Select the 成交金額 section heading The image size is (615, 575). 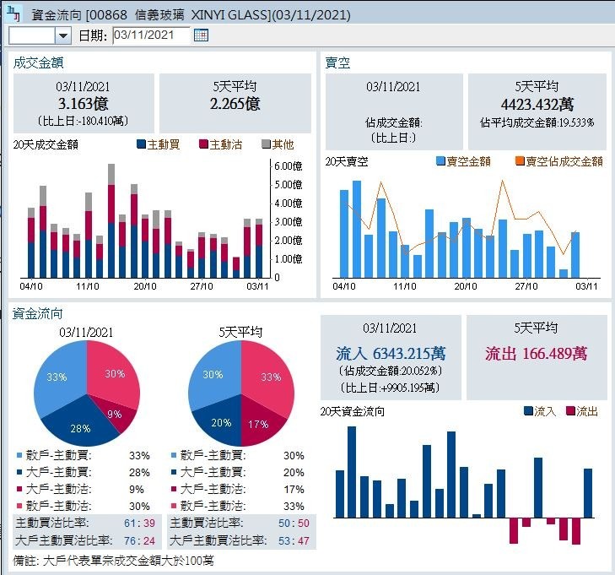point(39,62)
